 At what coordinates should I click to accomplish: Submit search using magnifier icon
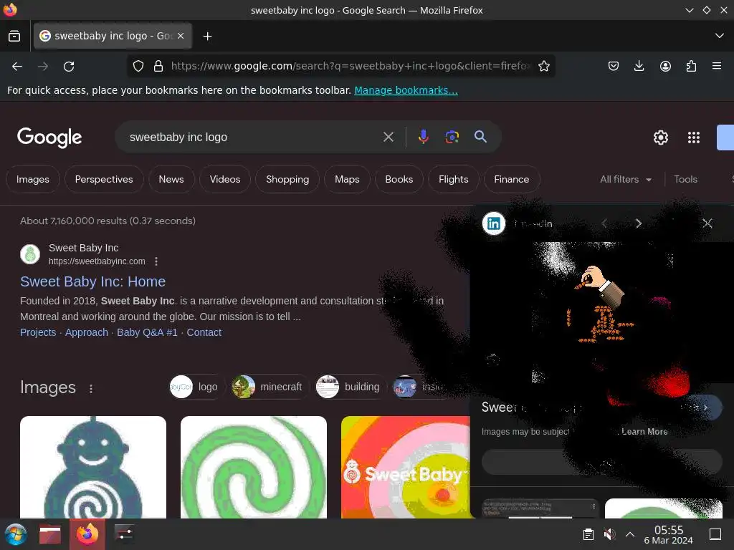click(x=480, y=137)
